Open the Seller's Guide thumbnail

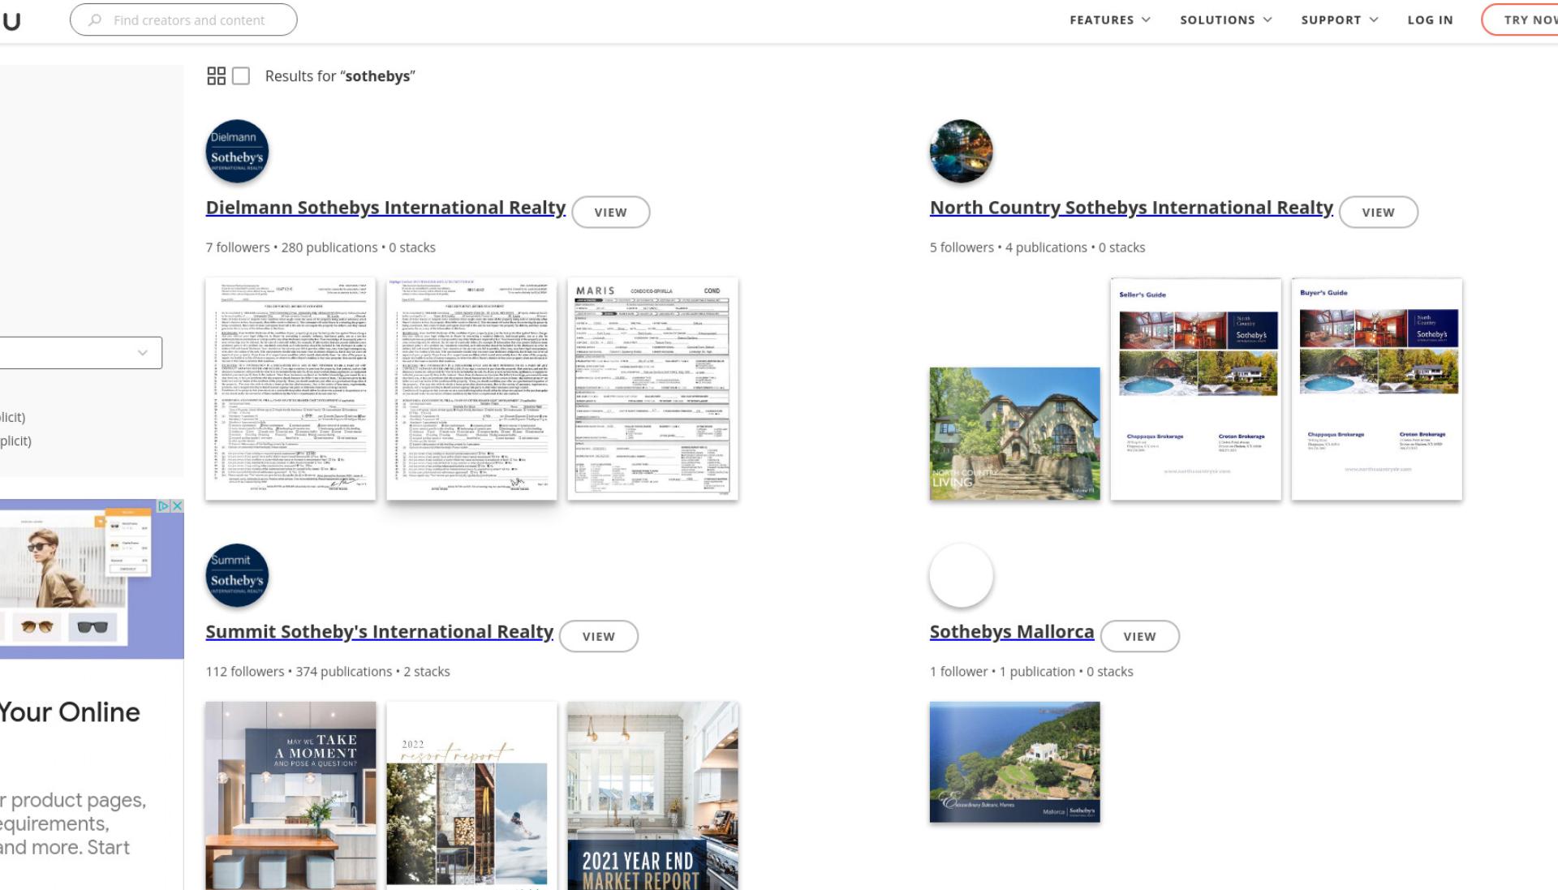click(x=1195, y=389)
